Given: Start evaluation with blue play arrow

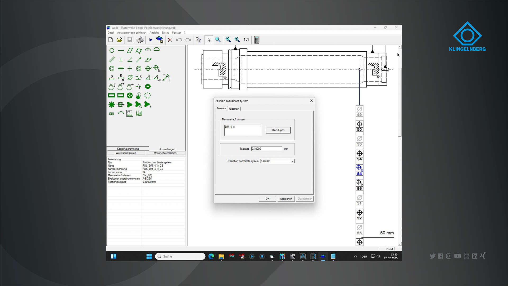Looking at the screenshot, I should (151, 40).
